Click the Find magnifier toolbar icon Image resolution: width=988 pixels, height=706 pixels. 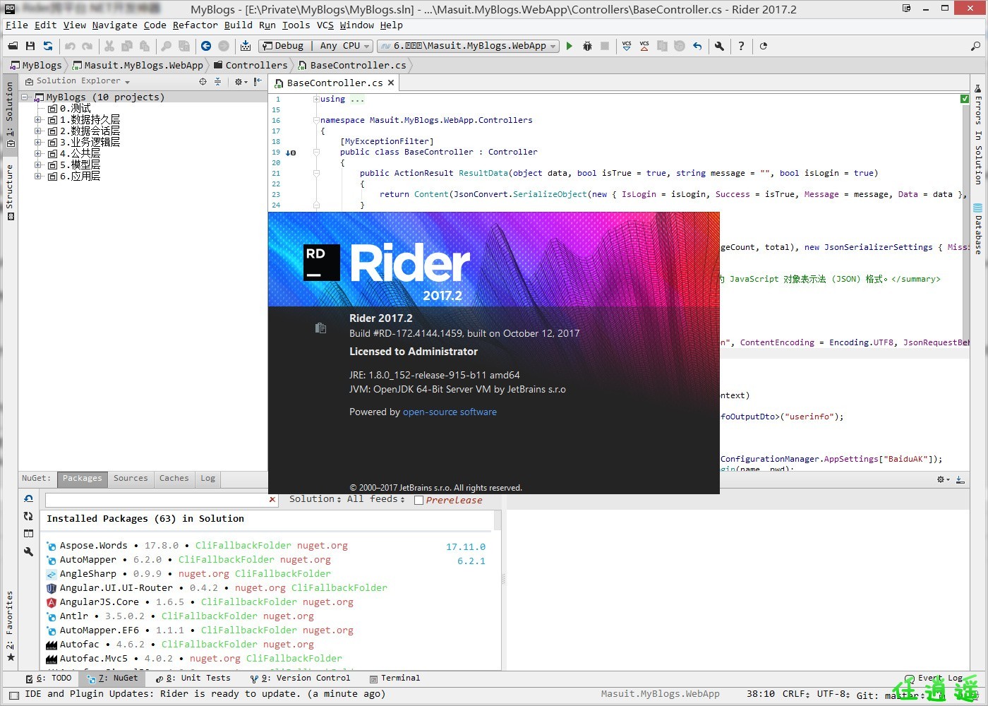167,46
